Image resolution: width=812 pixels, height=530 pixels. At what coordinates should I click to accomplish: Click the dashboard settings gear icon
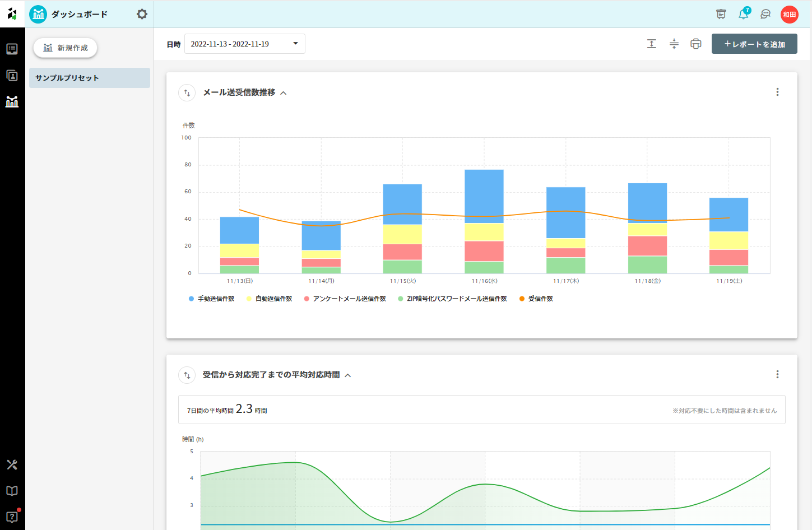(x=142, y=14)
